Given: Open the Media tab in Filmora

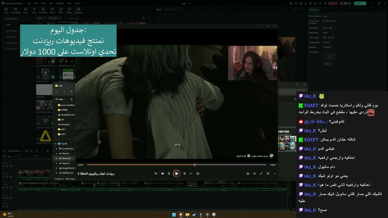Looking at the screenshot, I should pos(6,11).
